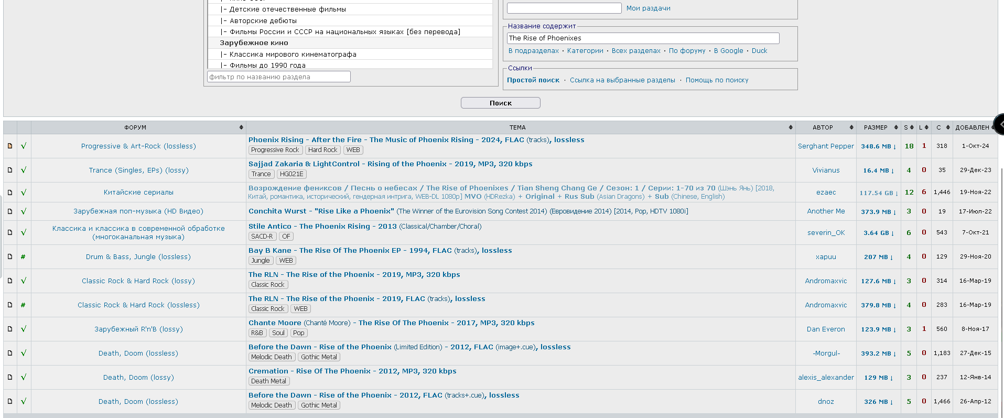Open author Andromaxvic in lossy row

826,281
